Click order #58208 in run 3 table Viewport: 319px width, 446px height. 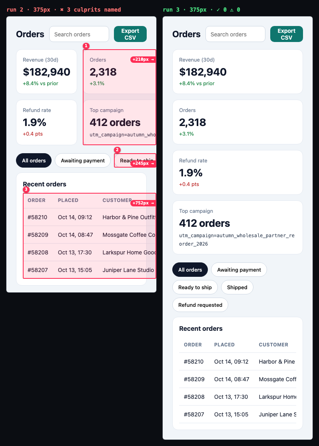194,397
